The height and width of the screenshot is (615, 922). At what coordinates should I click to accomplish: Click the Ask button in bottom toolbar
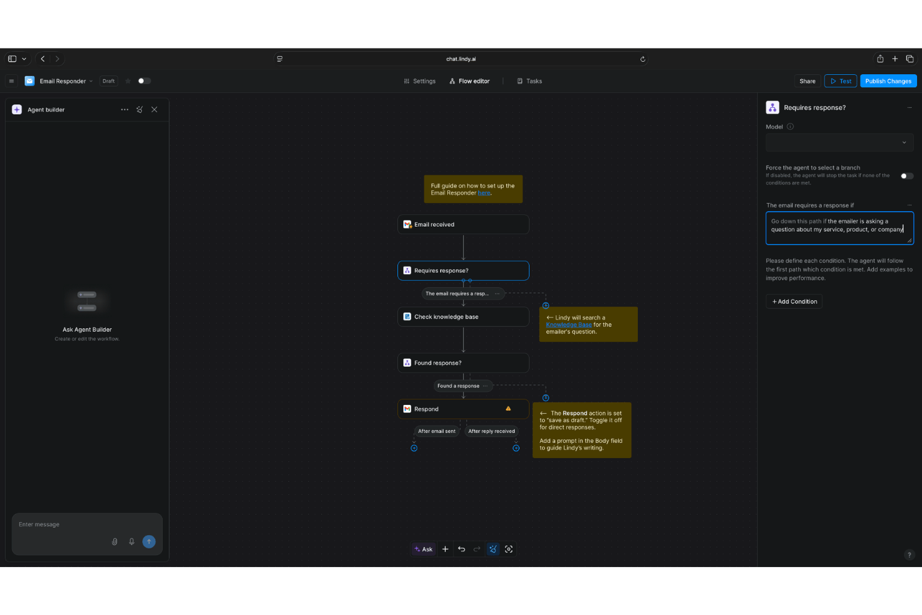tap(424, 549)
